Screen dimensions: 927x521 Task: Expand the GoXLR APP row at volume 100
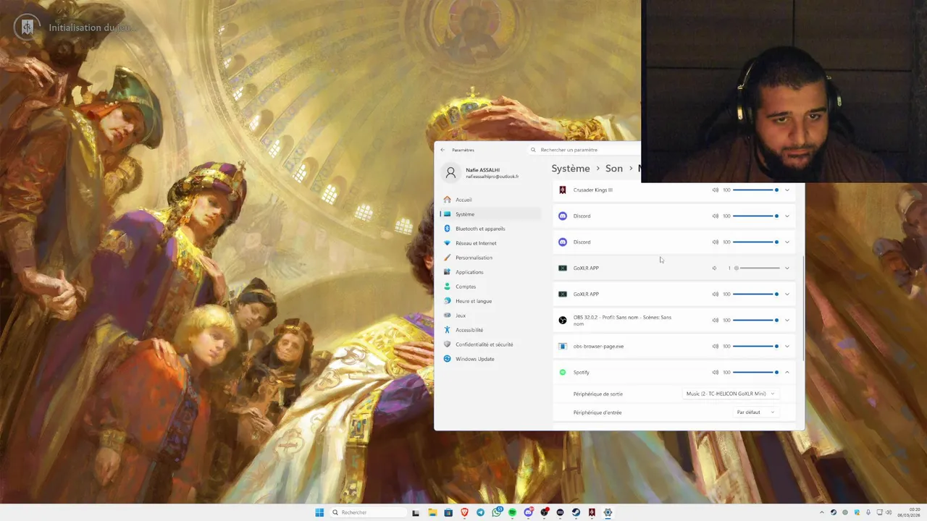coord(787,295)
